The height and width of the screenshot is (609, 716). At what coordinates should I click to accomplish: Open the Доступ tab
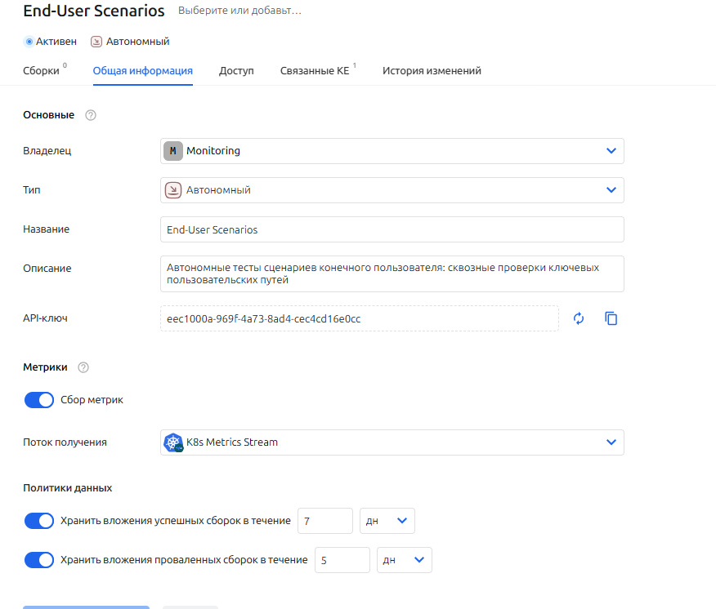point(236,71)
